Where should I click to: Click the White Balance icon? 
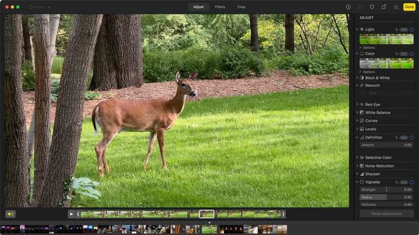361,112
